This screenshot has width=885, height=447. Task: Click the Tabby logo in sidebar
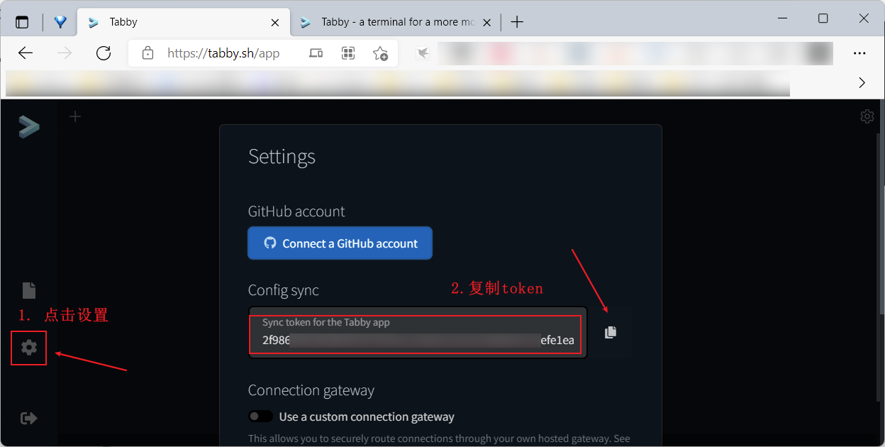point(29,126)
